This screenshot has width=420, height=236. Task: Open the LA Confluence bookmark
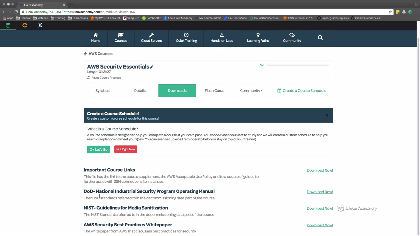[x=235, y=18]
